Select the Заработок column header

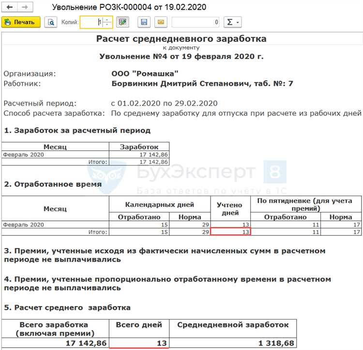(x=139, y=147)
